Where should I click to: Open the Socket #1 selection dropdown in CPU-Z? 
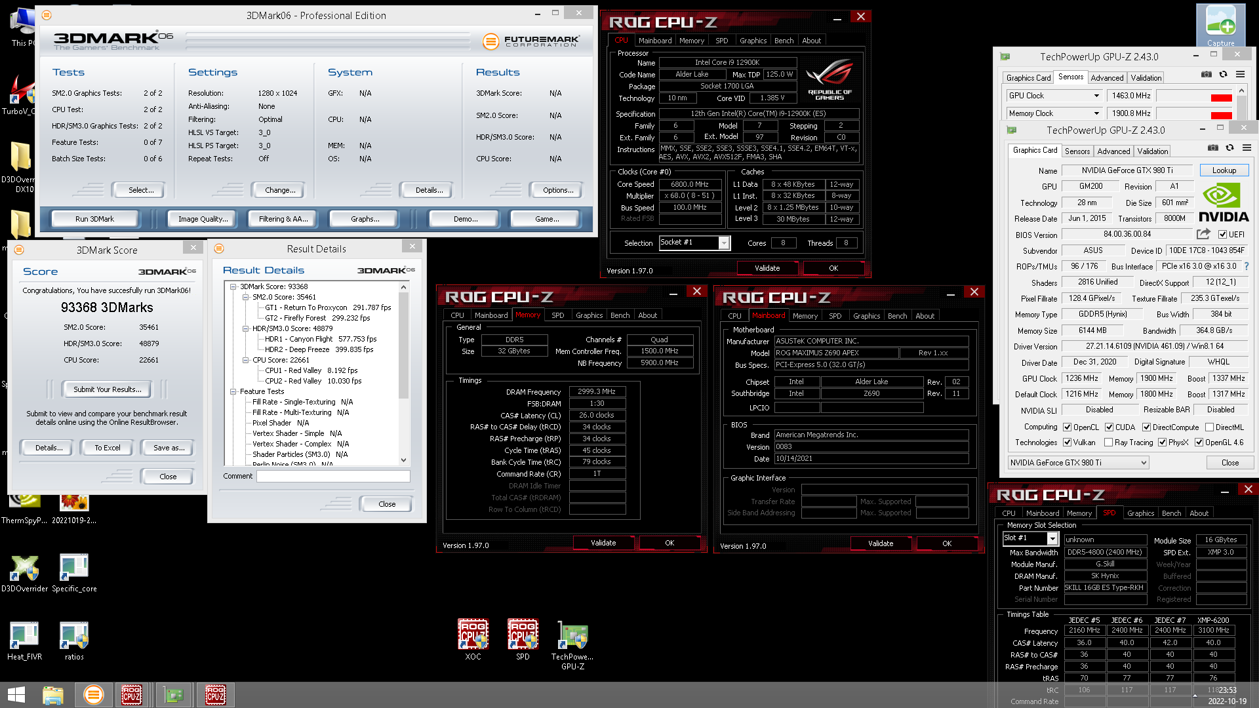point(724,243)
